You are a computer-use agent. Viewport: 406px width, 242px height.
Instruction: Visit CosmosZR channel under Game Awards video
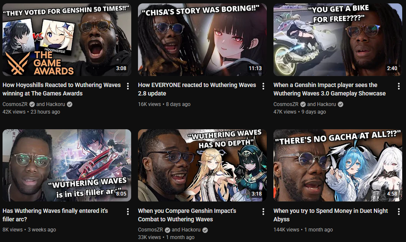coord(15,104)
